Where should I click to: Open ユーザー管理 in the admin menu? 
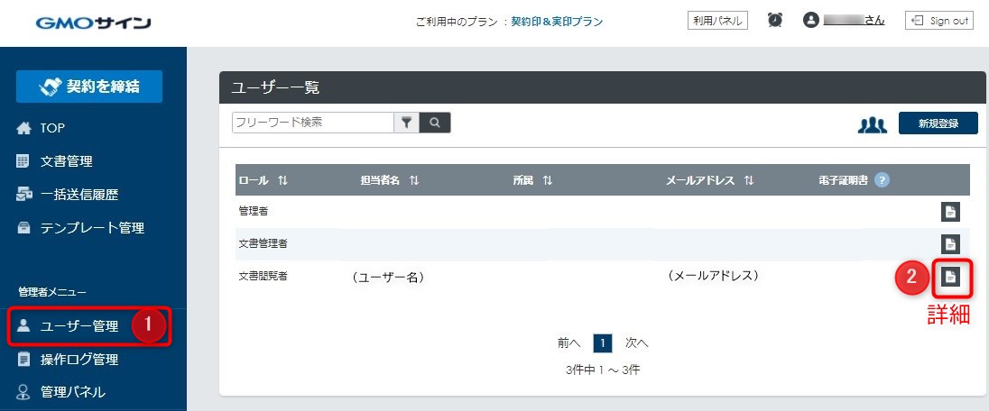(79, 326)
